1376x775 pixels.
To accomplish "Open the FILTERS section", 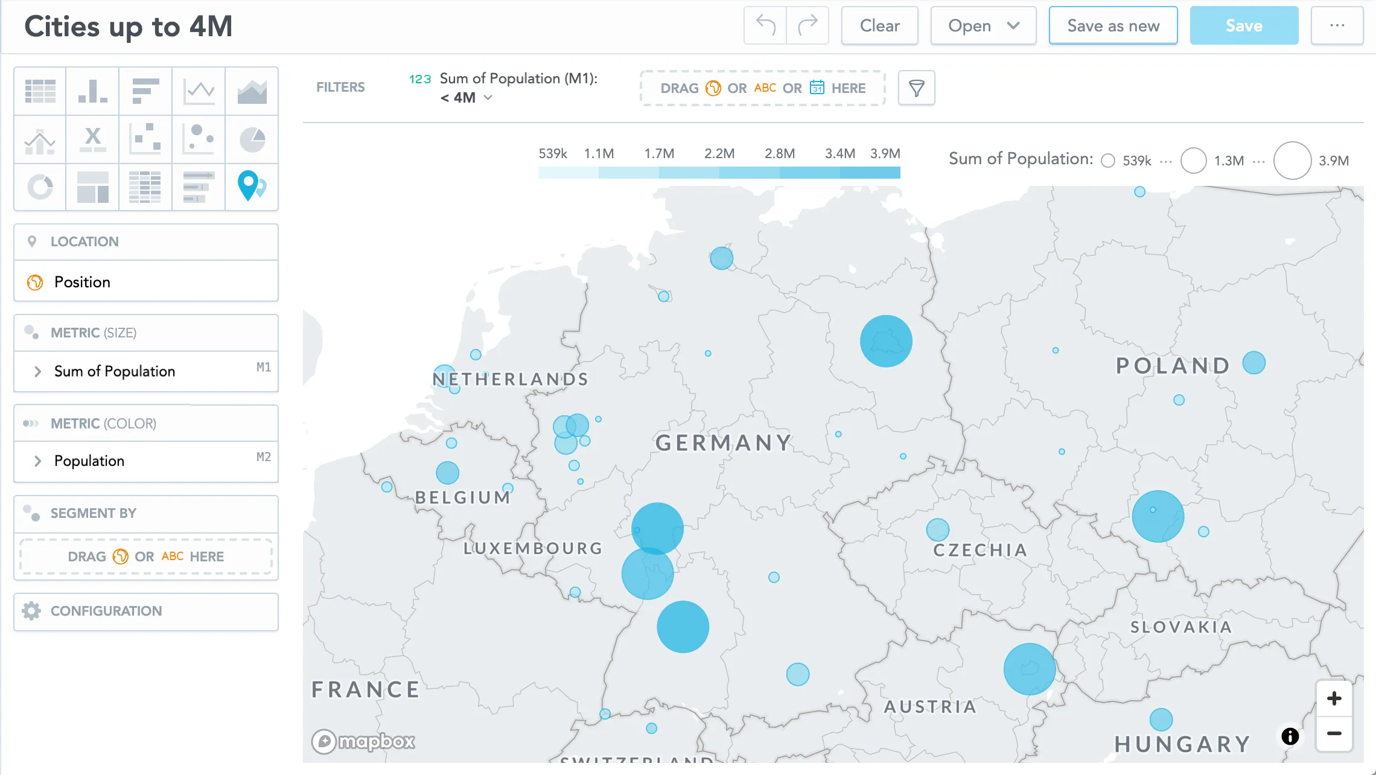I will pos(340,87).
